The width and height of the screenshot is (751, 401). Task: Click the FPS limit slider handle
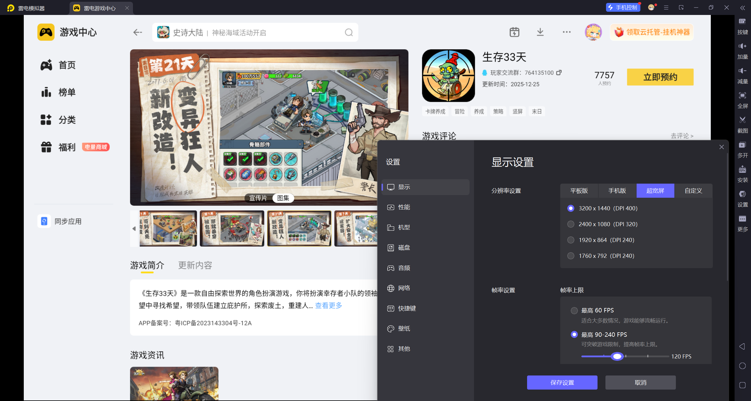[x=617, y=356]
